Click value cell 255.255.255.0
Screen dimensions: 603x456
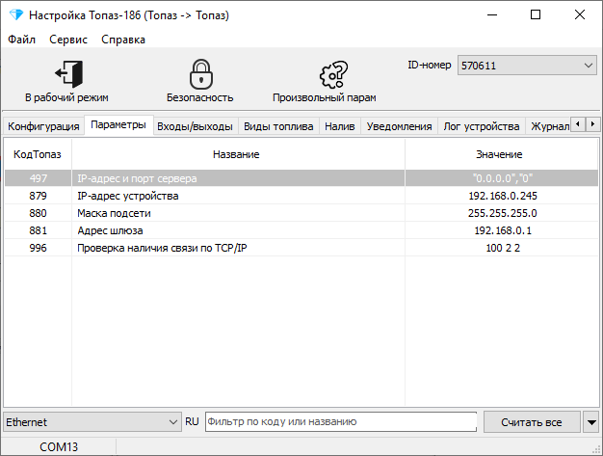pos(502,213)
